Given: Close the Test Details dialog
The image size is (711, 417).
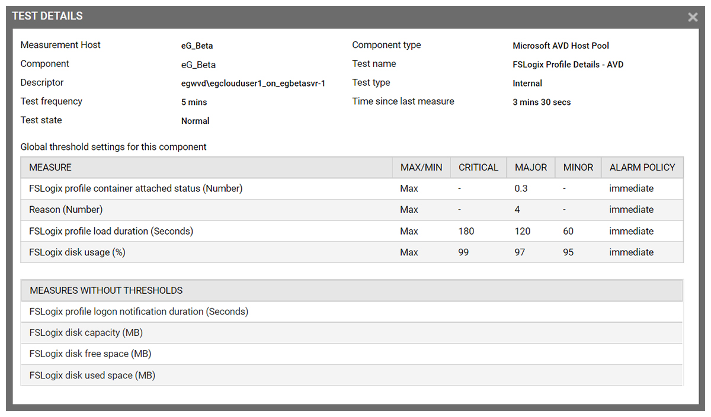Looking at the screenshot, I should (693, 17).
